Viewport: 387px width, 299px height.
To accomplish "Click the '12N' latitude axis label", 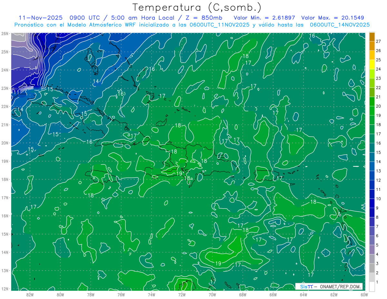I will [5, 289].
